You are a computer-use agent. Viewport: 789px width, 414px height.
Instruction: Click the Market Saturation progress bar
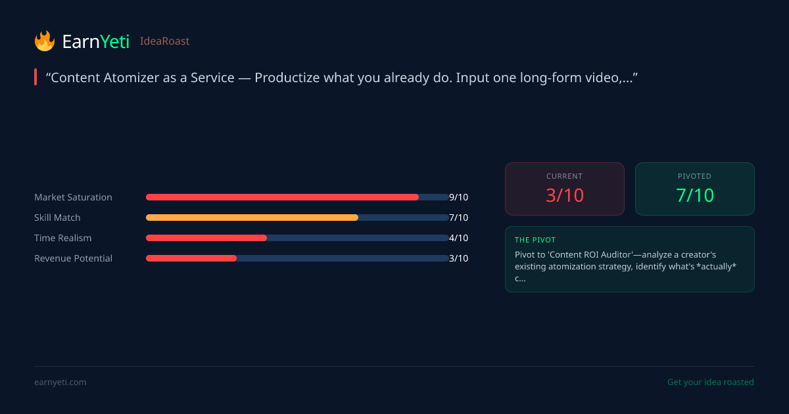point(297,197)
